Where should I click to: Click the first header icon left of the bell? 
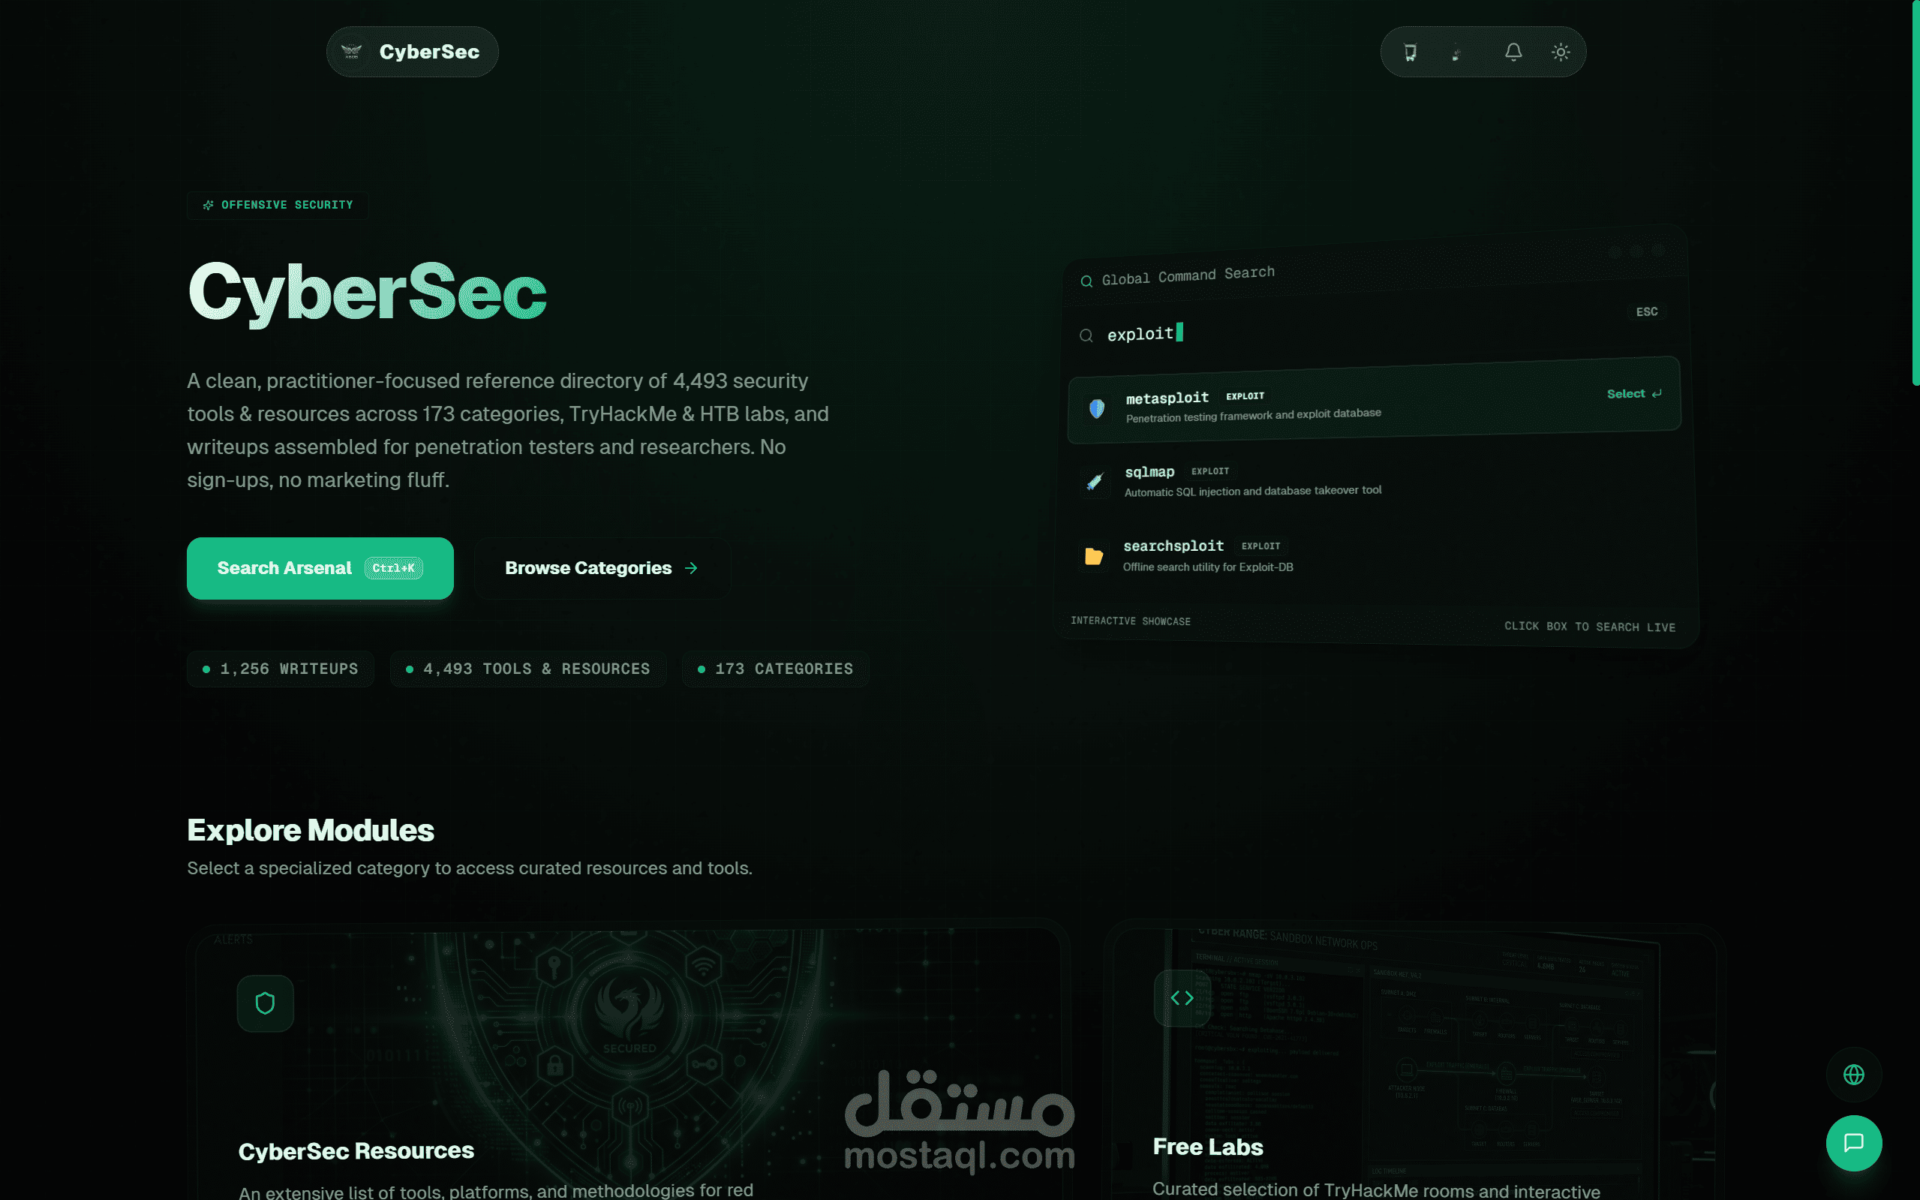[1410, 53]
